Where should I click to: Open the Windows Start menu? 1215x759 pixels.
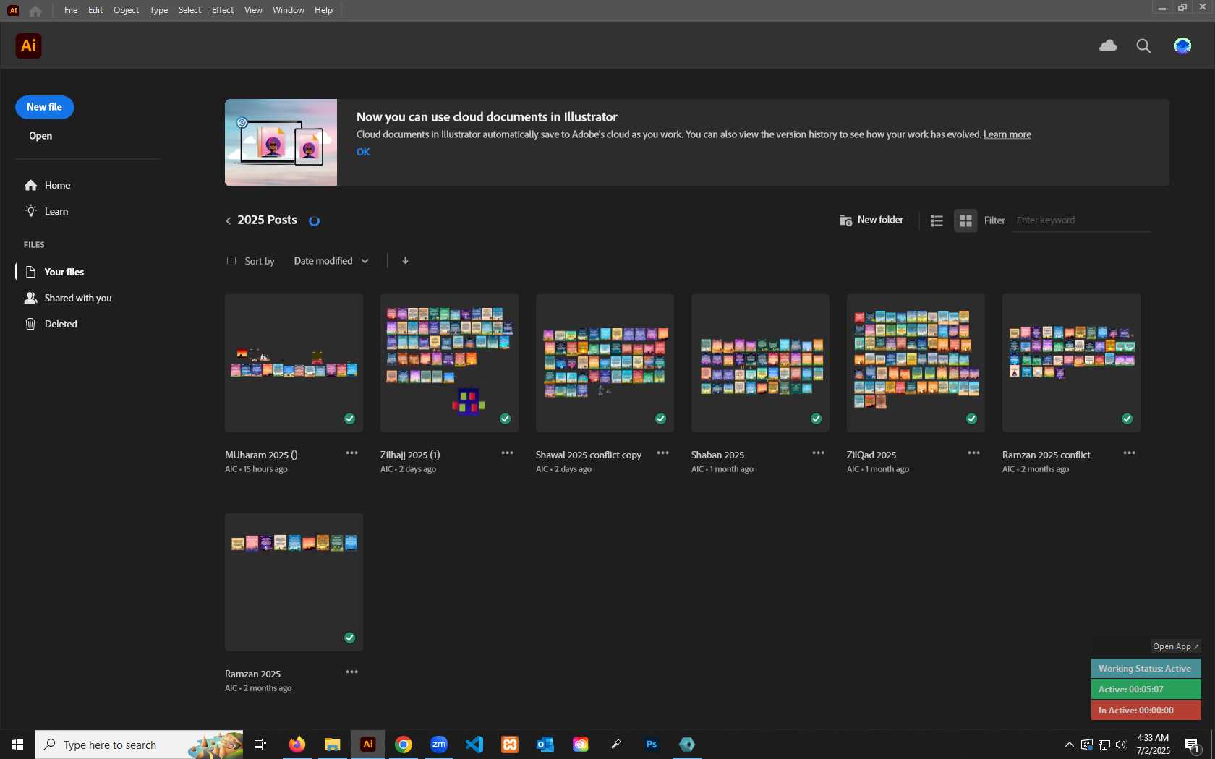[x=17, y=745]
